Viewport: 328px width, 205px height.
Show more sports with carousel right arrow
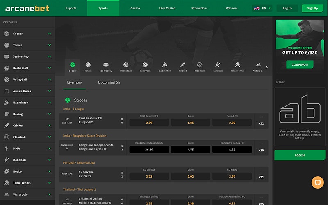coord(266,67)
